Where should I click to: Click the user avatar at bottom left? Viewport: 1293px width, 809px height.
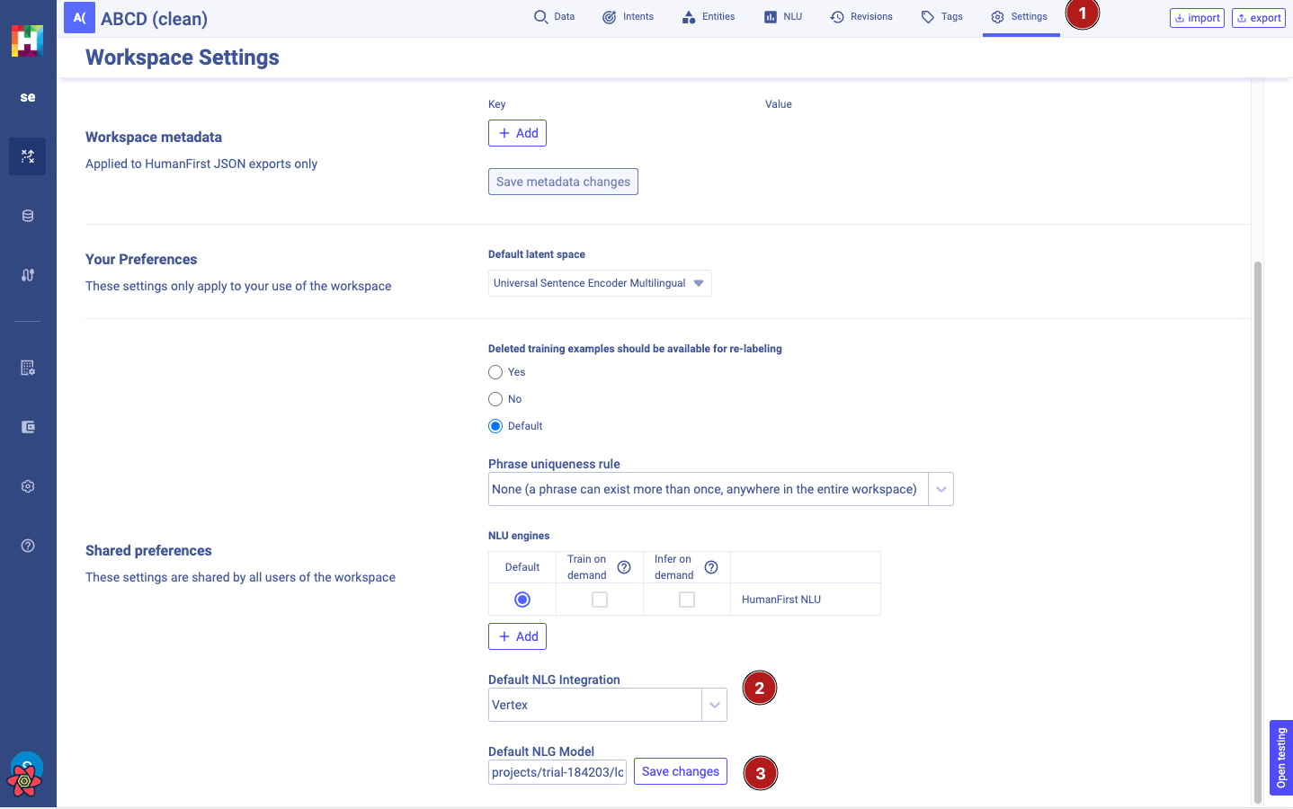26,773
